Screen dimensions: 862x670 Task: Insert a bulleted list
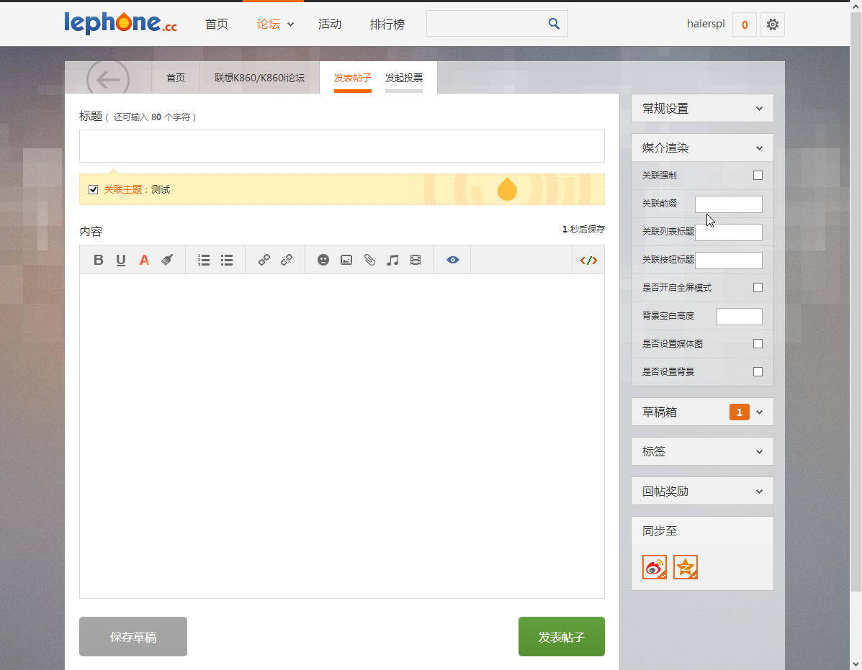point(227,261)
